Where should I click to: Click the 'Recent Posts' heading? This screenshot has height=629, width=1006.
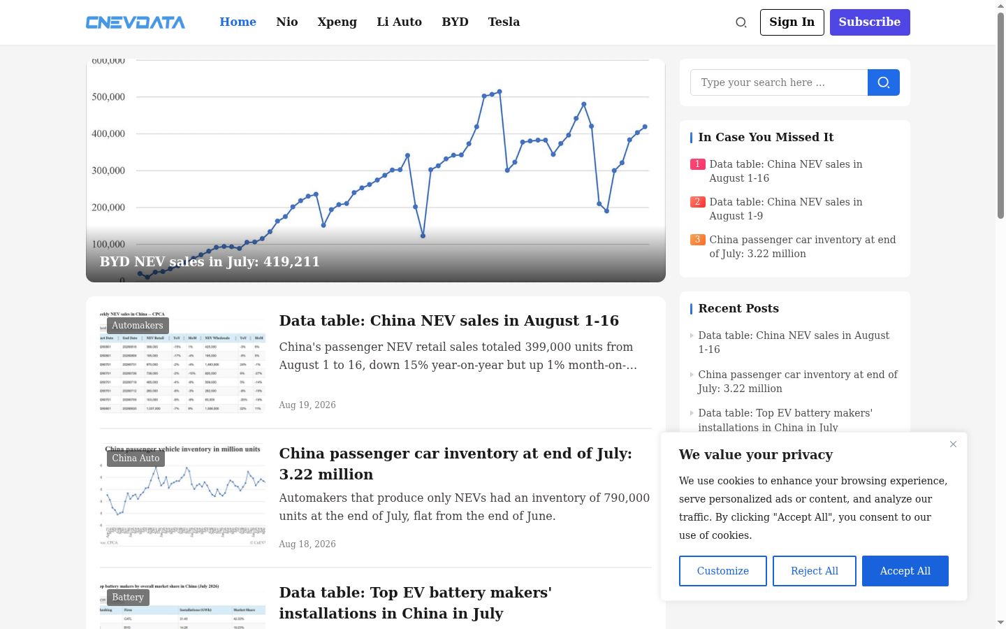click(x=738, y=309)
